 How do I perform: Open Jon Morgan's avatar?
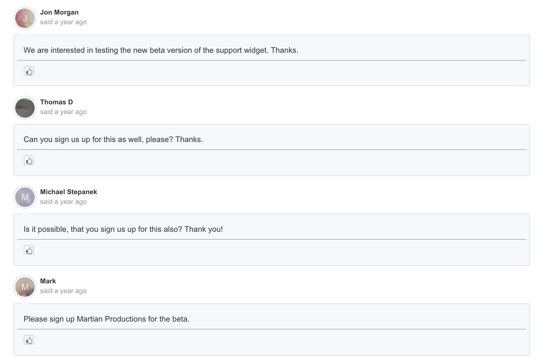(25, 18)
